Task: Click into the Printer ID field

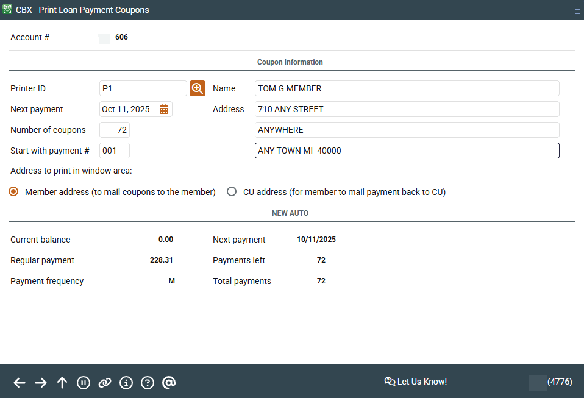Action: 143,88
